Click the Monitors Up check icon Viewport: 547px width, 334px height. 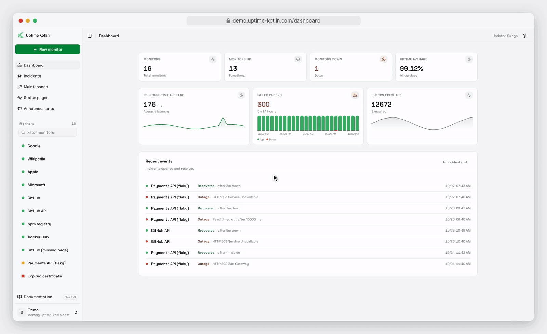coord(298,59)
